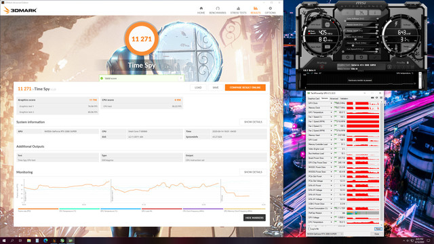Go to Stress Tests icon

coord(238,10)
